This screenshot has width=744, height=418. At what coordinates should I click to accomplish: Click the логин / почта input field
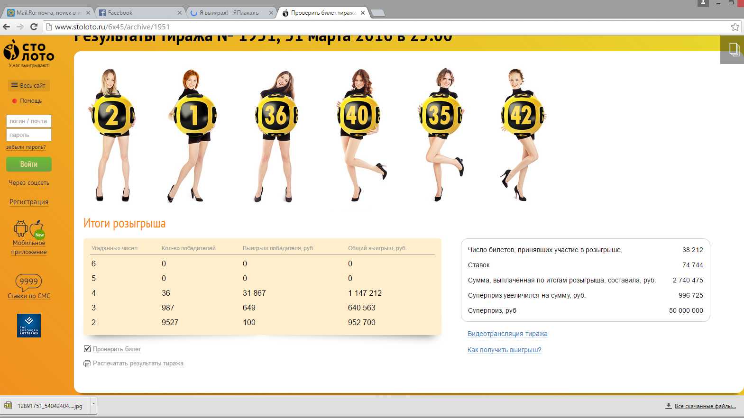[28, 121]
